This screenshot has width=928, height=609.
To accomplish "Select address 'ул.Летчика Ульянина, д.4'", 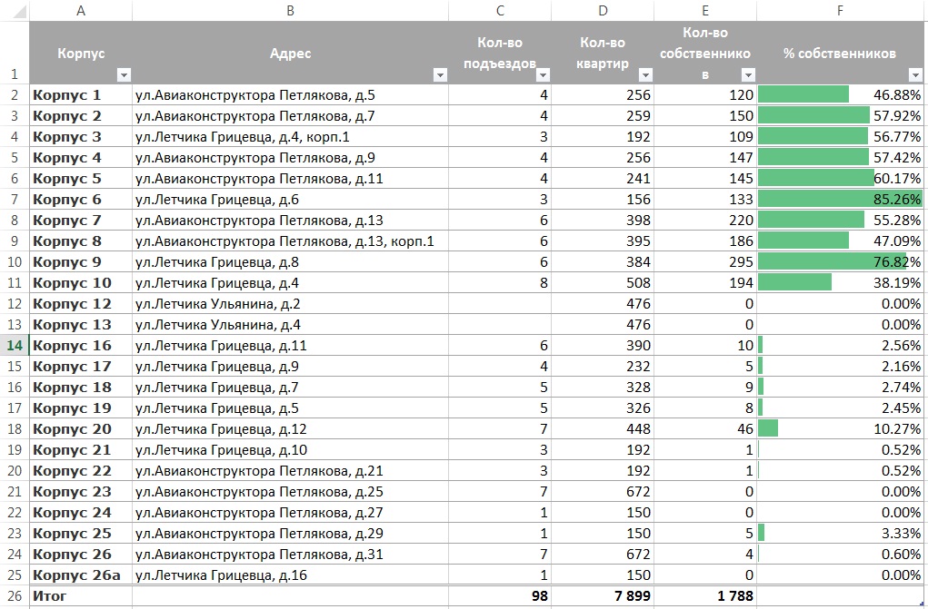I will click(x=290, y=325).
